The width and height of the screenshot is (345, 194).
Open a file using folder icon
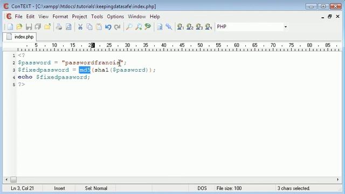19,27
